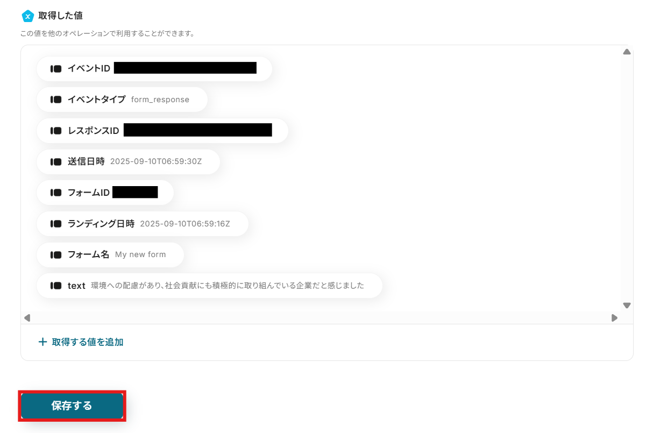Click the scroll right arrow below the list
This screenshot has width=667, height=433.
[x=614, y=318]
